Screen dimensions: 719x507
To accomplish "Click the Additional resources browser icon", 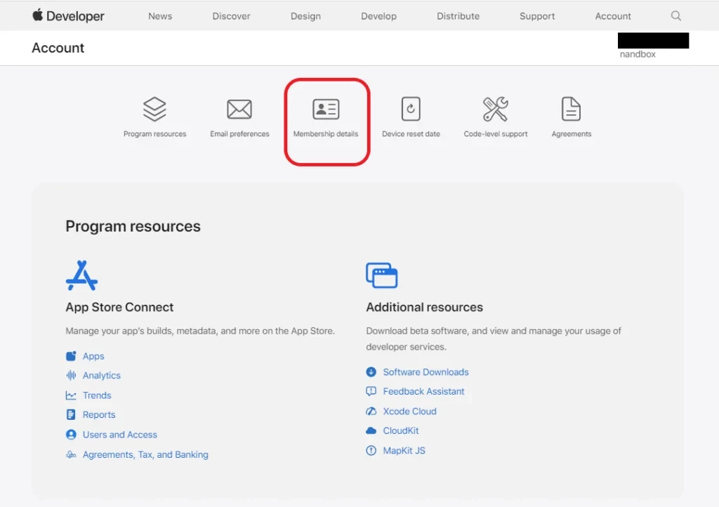I will [x=382, y=275].
